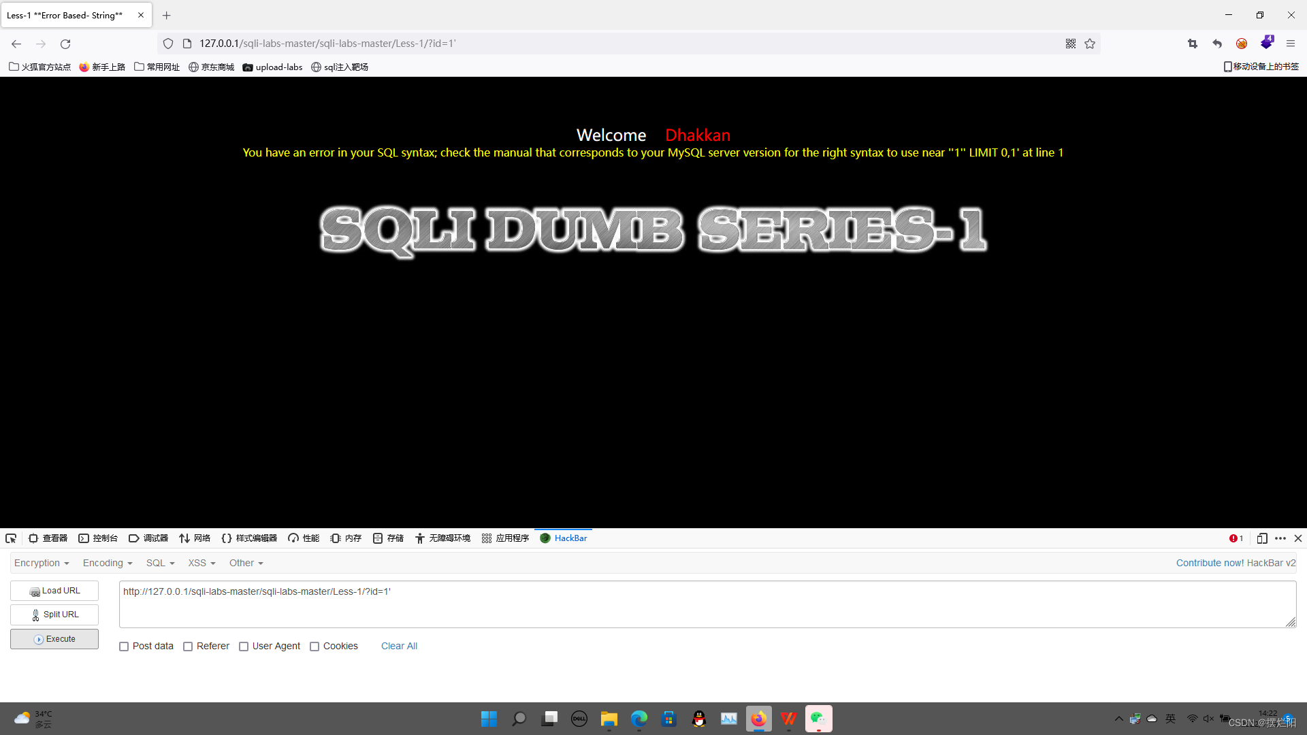Viewport: 1307px width, 735px height.
Task: Open the Windows Start menu
Action: [x=489, y=719]
